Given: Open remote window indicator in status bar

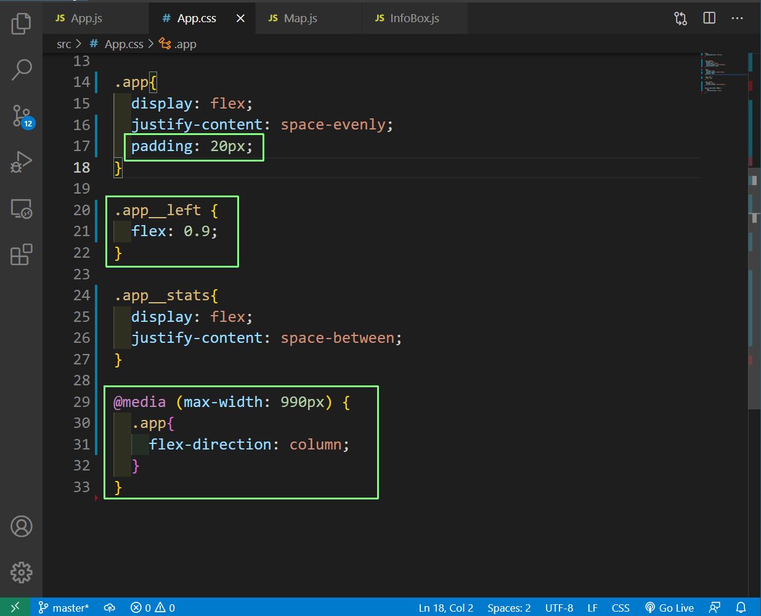Looking at the screenshot, I should [15, 607].
